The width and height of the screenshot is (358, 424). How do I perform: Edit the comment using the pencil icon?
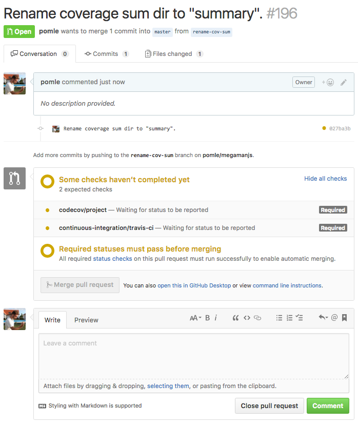tap(344, 83)
